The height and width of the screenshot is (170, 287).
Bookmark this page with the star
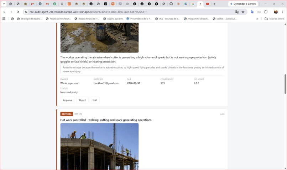(x=243, y=12)
